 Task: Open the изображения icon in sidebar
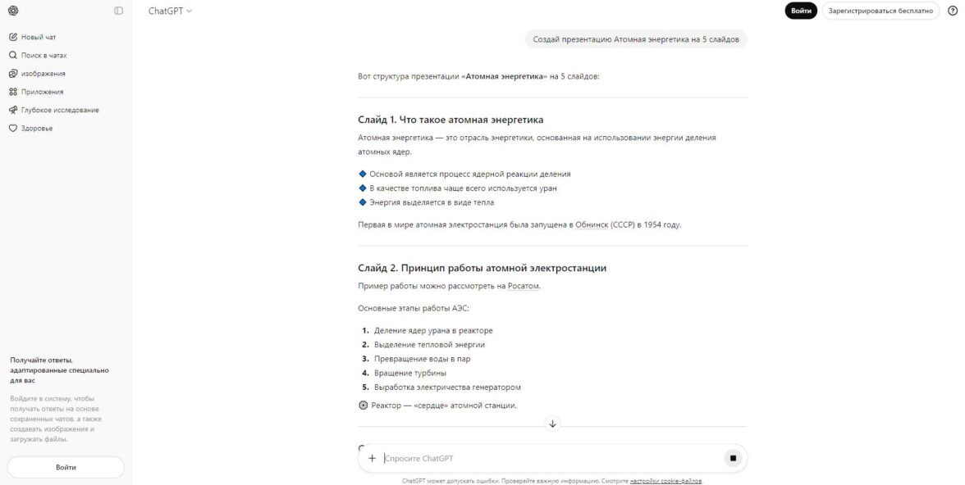13,74
